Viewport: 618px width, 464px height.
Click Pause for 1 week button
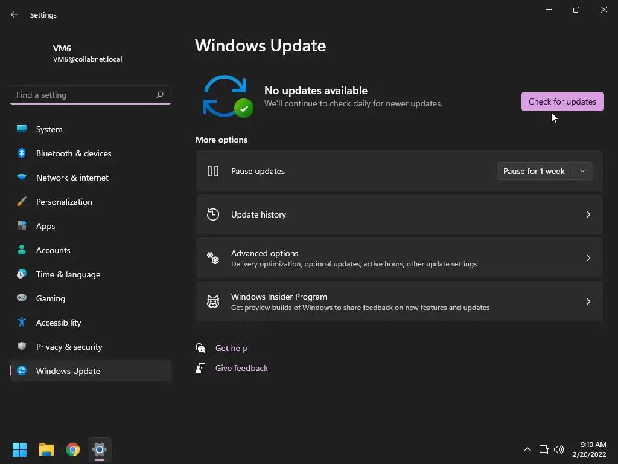pyautogui.click(x=534, y=171)
